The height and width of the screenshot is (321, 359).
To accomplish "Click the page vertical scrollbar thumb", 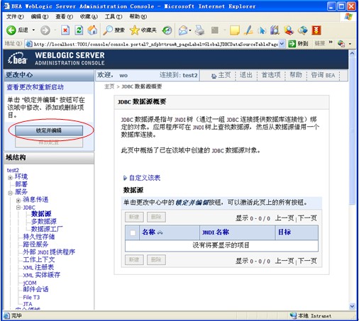I will tap(352, 131).
